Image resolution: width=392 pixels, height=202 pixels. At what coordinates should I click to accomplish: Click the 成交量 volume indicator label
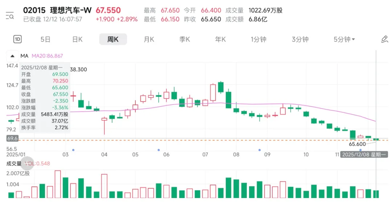coord(14,163)
